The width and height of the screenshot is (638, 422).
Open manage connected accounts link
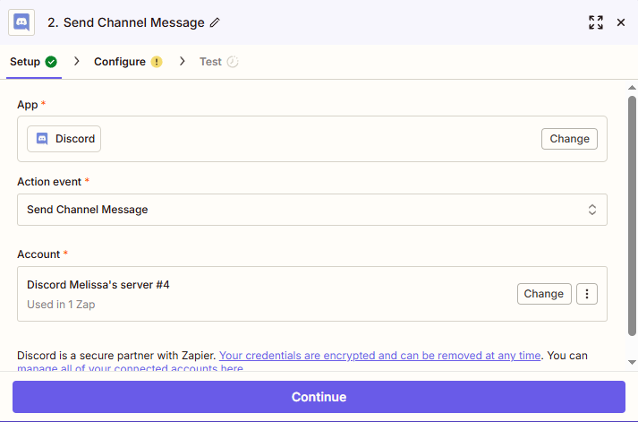tap(131, 368)
